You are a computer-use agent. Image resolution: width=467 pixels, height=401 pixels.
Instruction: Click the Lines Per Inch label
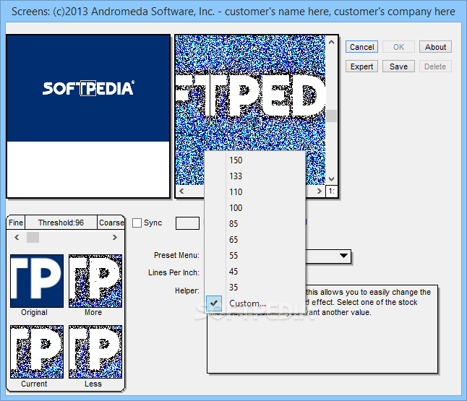click(173, 272)
